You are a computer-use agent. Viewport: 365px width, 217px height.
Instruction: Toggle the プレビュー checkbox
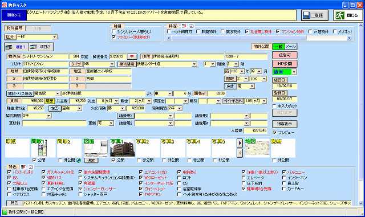(275, 132)
